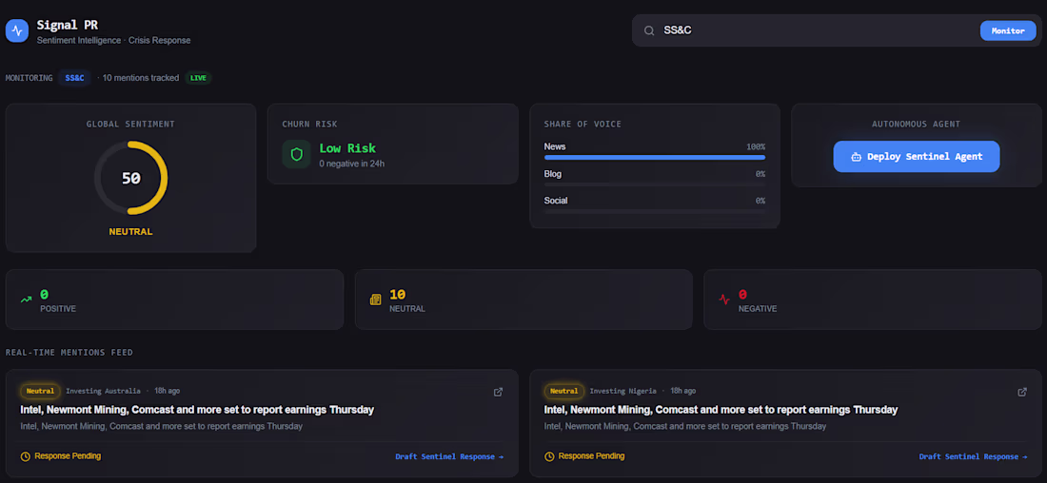Viewport: 1047px width, 483px height.
Task: Draft Sentinel Response for Investing Australia mention
Action: pos(449,456)
